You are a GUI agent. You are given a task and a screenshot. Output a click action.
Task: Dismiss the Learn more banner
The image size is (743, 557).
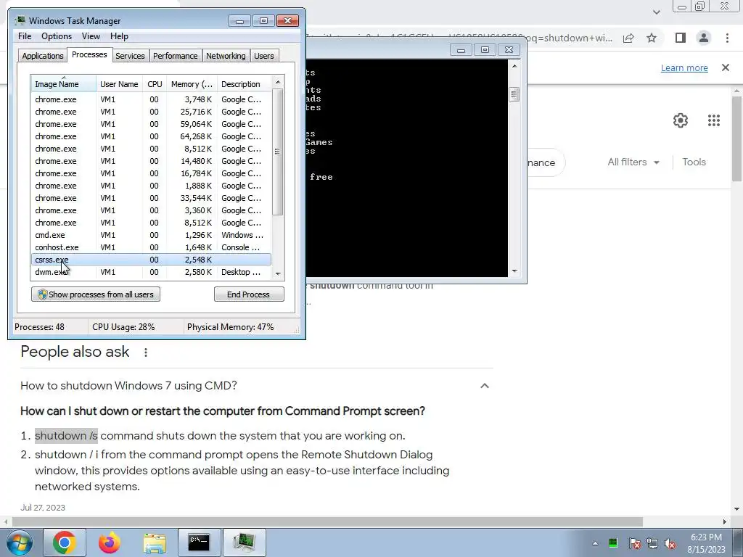(726, 67)
